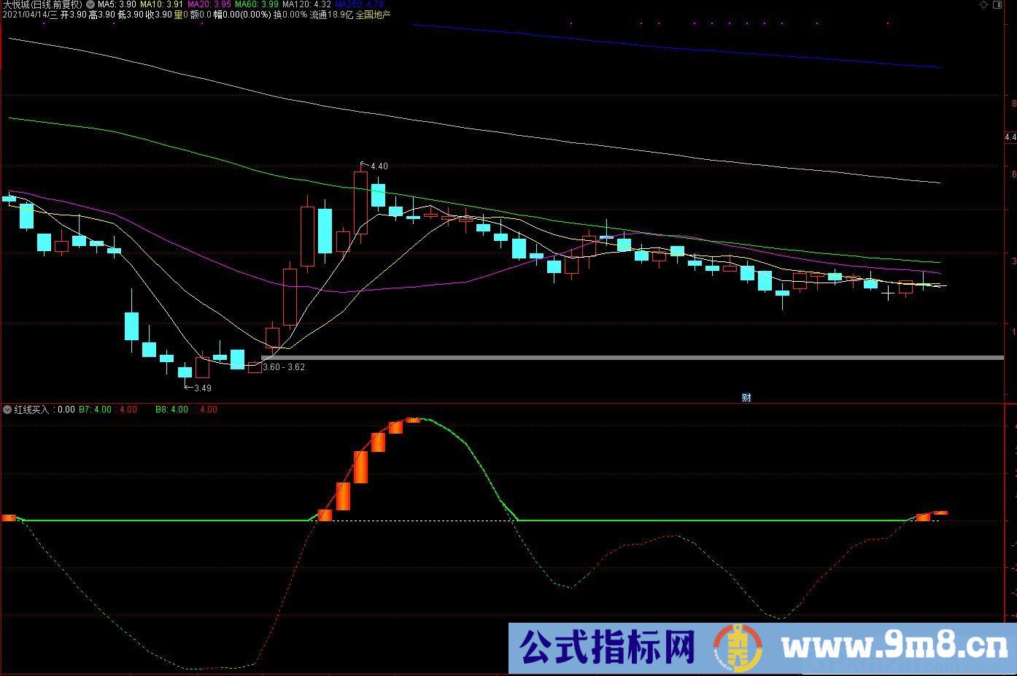Open the 全国地产 sector link
Viewport: 1017px width, 676px height.
pos(374,15)
